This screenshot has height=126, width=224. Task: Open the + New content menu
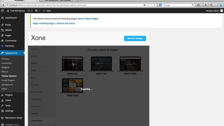pyautogui.click(x=47, y=11)
